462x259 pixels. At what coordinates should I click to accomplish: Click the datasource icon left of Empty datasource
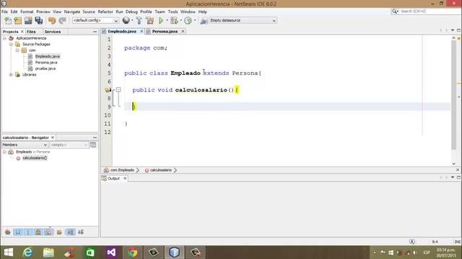coord(204,20)
